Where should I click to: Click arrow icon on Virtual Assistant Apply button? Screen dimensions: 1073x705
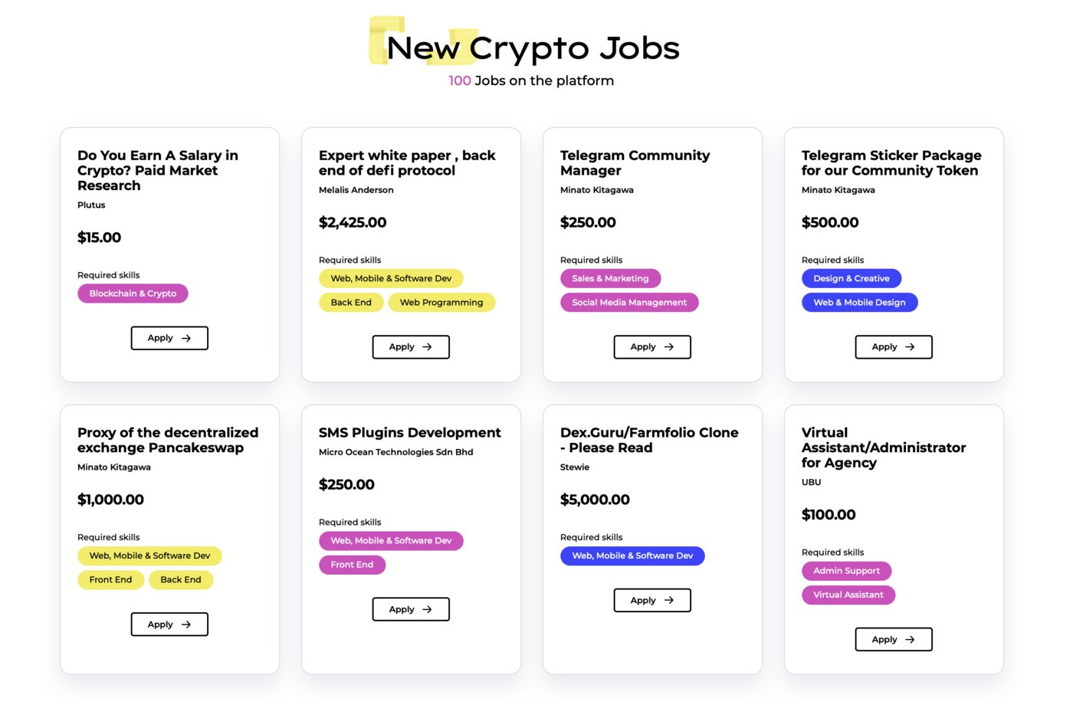point(910,639)
